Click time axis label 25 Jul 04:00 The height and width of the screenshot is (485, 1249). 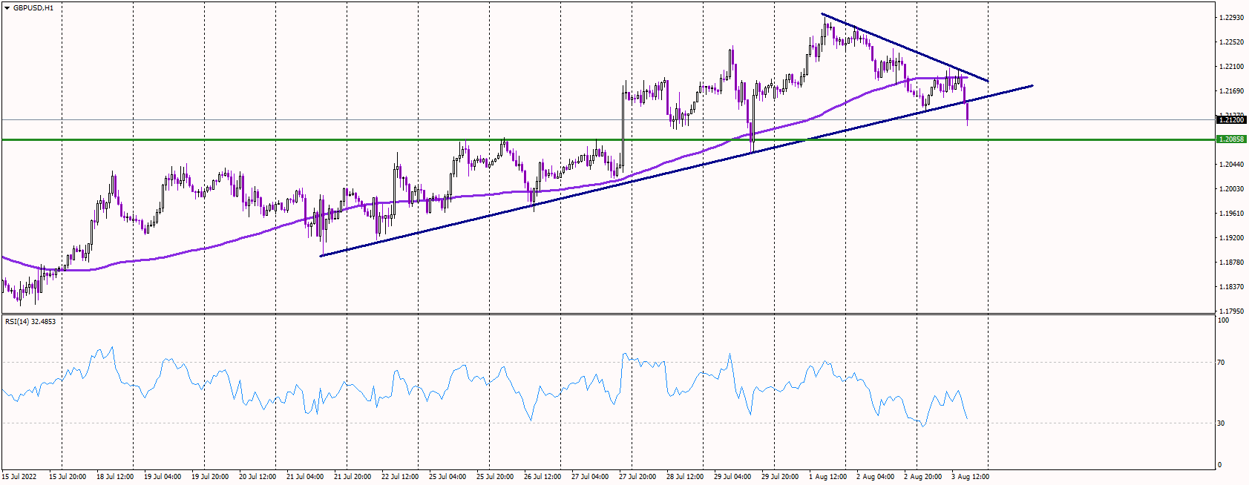[448, 477]
